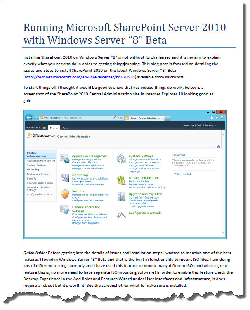Open Monitoring in left navigation

click(x=33, y=170)
